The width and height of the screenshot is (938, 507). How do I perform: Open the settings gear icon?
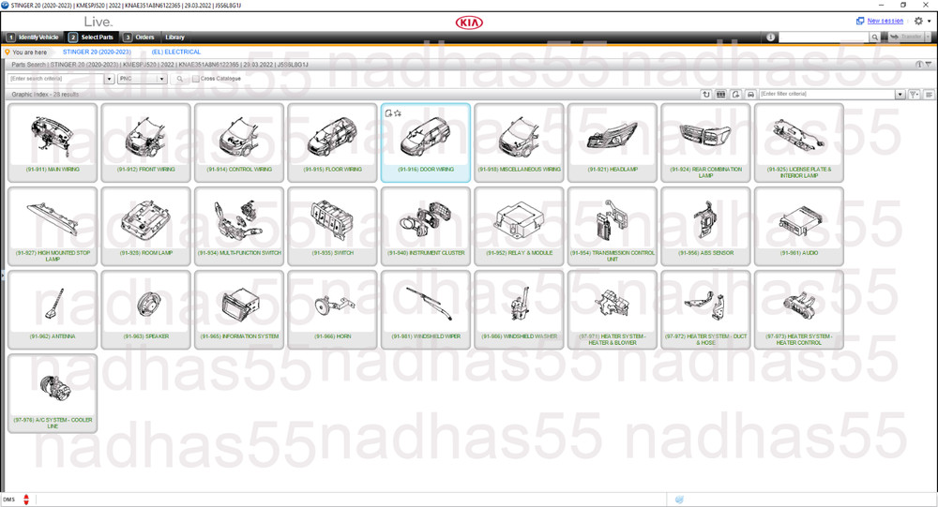[918, 21]
